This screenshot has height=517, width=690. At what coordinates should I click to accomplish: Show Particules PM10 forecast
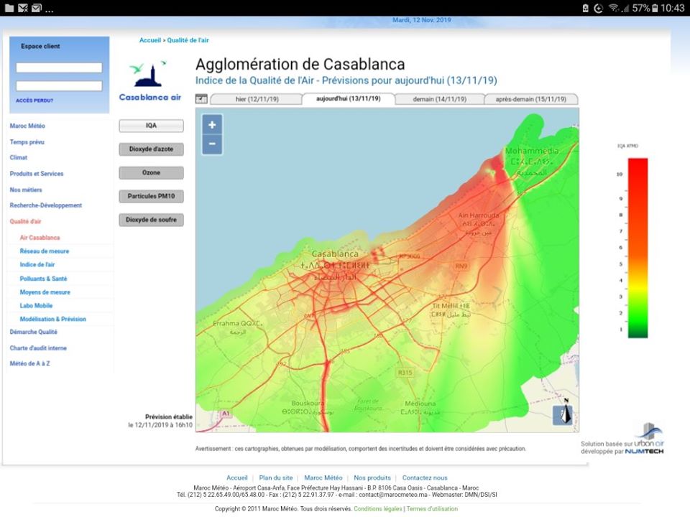pyautogui.click(x=151, y=196)
